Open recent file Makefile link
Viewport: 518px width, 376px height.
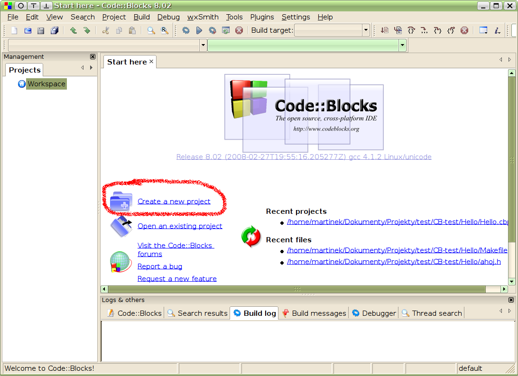click(397, 250)
